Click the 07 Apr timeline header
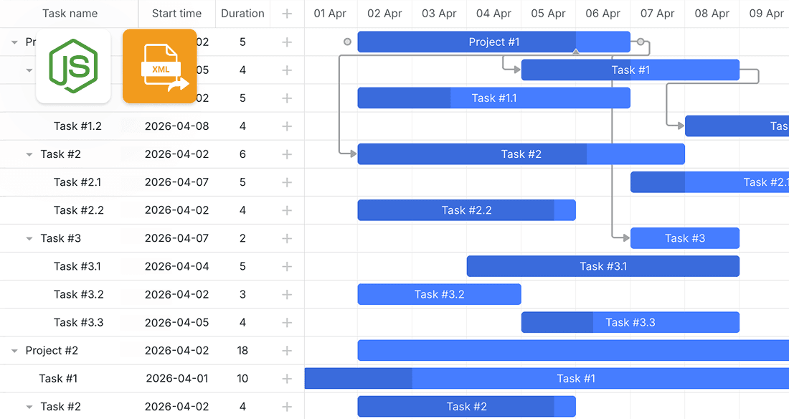This screenshot has width=789, height=419. (657, 14)
